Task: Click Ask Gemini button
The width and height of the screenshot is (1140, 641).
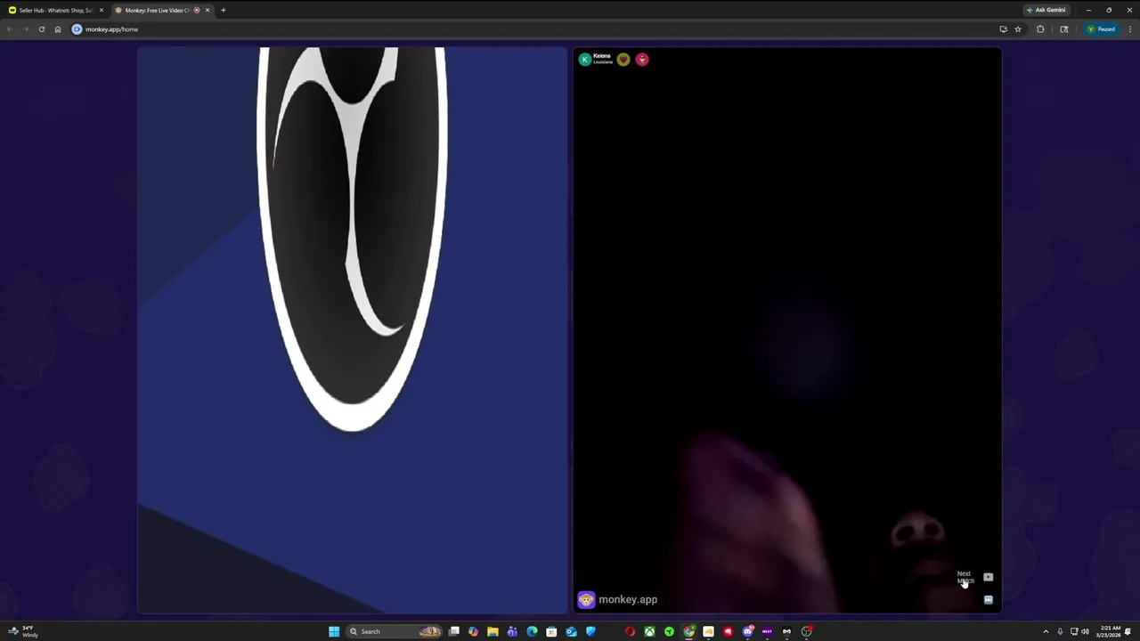Action: (x=1046, y=10)
